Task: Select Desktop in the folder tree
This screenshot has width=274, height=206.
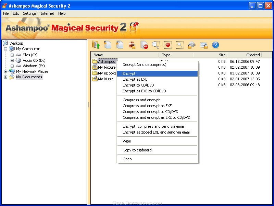Action: coord(16,43)
